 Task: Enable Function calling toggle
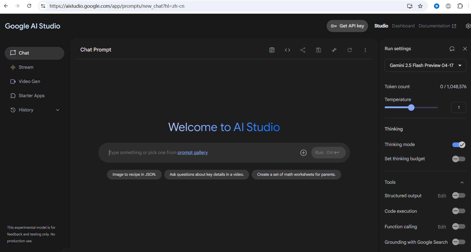click(x=459, y=226)
